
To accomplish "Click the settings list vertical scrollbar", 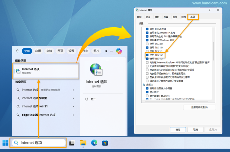I will click(x=213, y=51).
